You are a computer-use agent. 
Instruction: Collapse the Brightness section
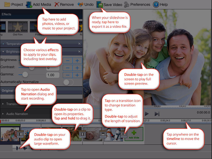[3, 52]
